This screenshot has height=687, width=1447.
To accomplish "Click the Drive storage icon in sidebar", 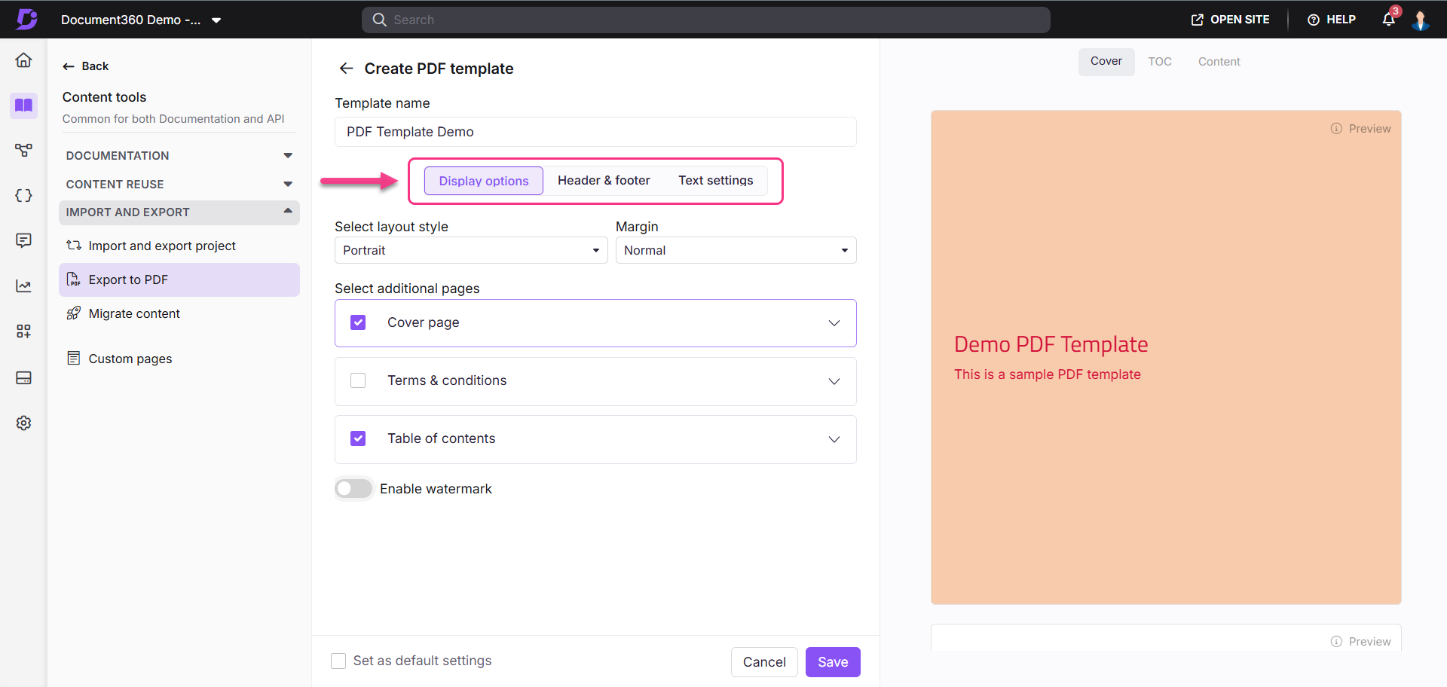I will pyautogui.click(x=23, y=378).
